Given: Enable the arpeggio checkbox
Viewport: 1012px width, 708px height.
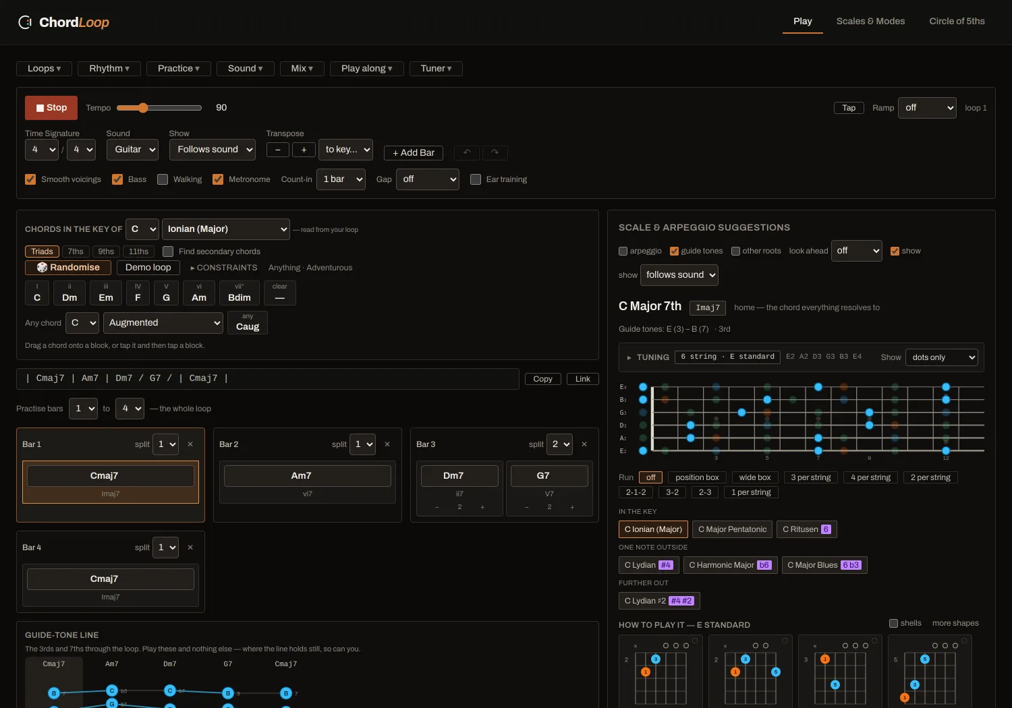Looking at the screenshot, I should coord(623,251).
